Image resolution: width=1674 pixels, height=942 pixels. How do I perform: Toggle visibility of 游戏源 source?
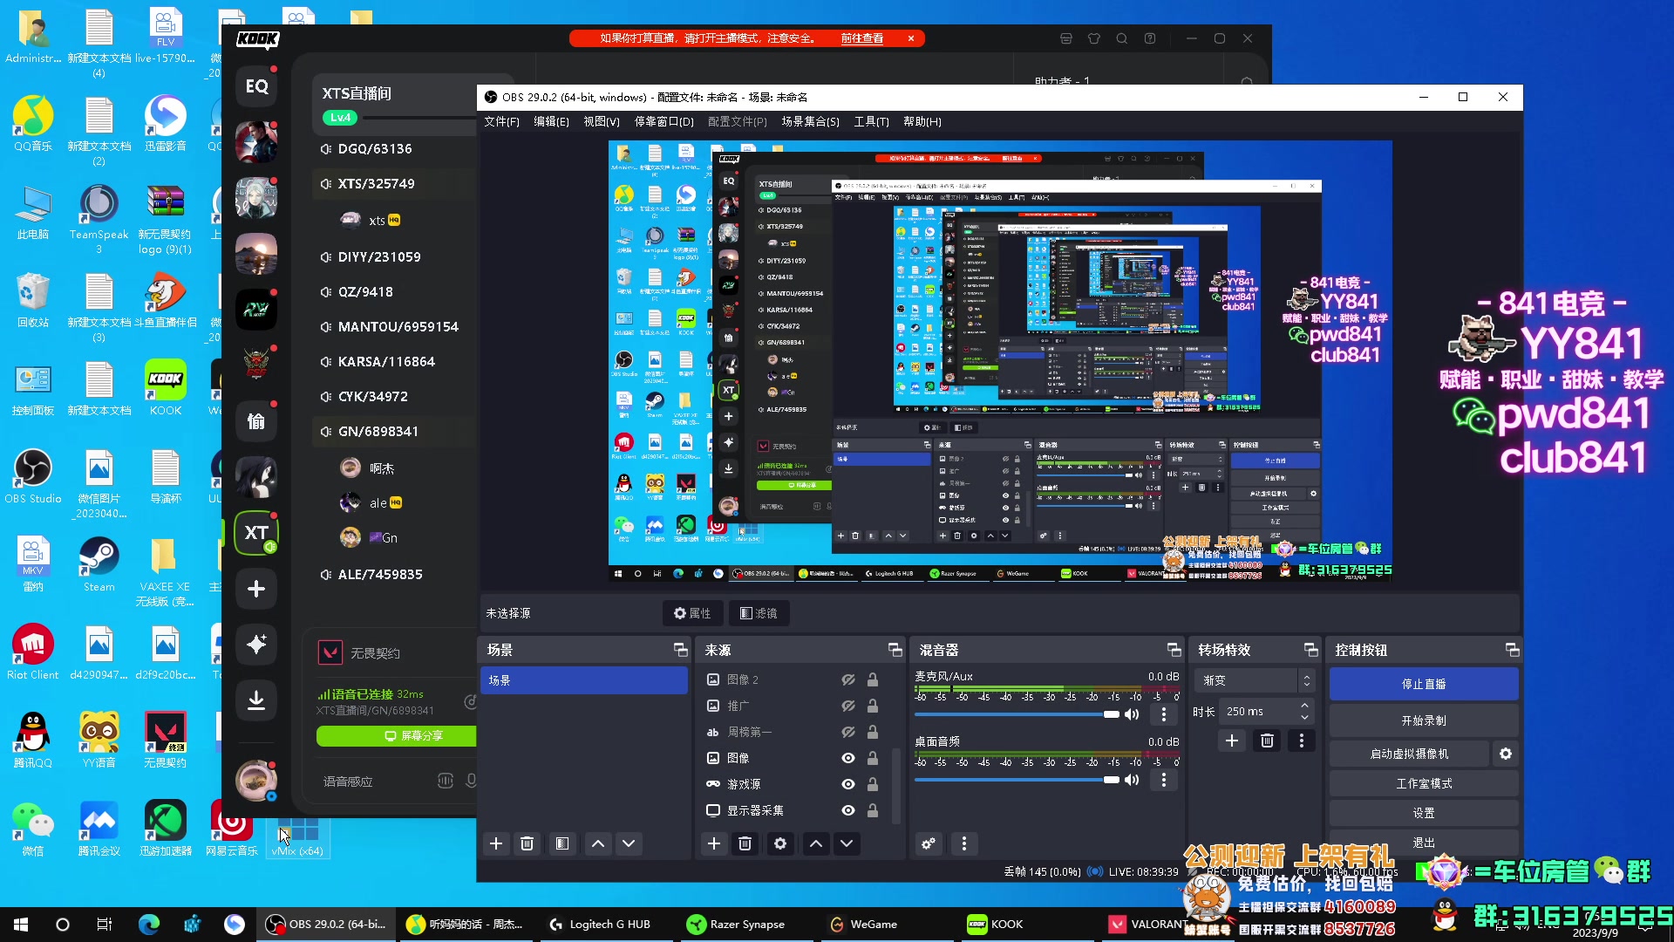[847, 784]
